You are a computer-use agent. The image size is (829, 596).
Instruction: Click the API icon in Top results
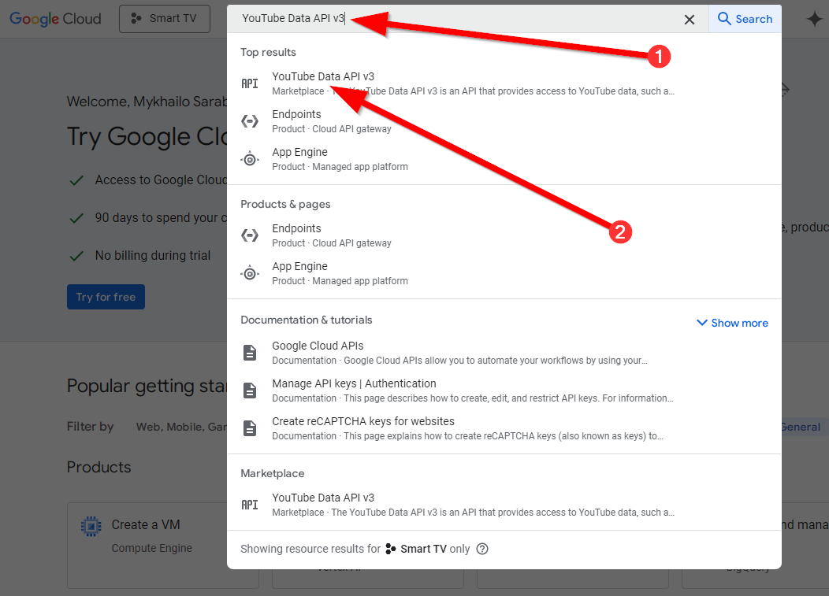pos(250,83)
